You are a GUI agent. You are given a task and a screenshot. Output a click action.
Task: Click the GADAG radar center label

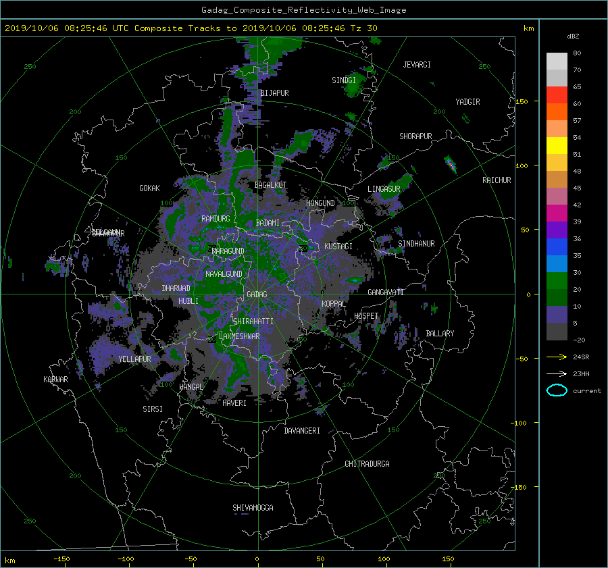coord(257,294)
